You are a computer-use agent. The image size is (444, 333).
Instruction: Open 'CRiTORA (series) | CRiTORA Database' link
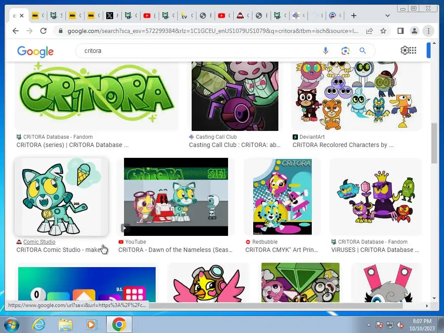[72, 145]
